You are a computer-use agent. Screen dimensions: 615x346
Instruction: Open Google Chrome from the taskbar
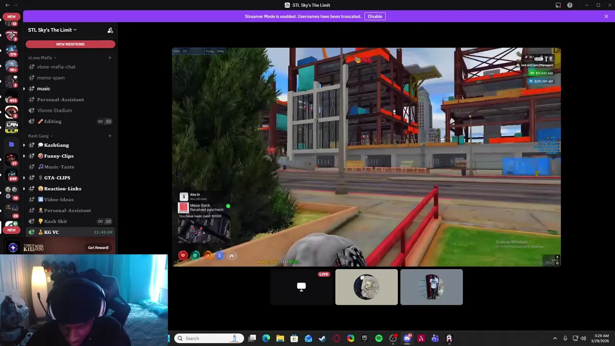tap(351, 338)
